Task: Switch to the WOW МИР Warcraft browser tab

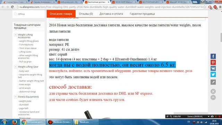Action: coord(124,2)
